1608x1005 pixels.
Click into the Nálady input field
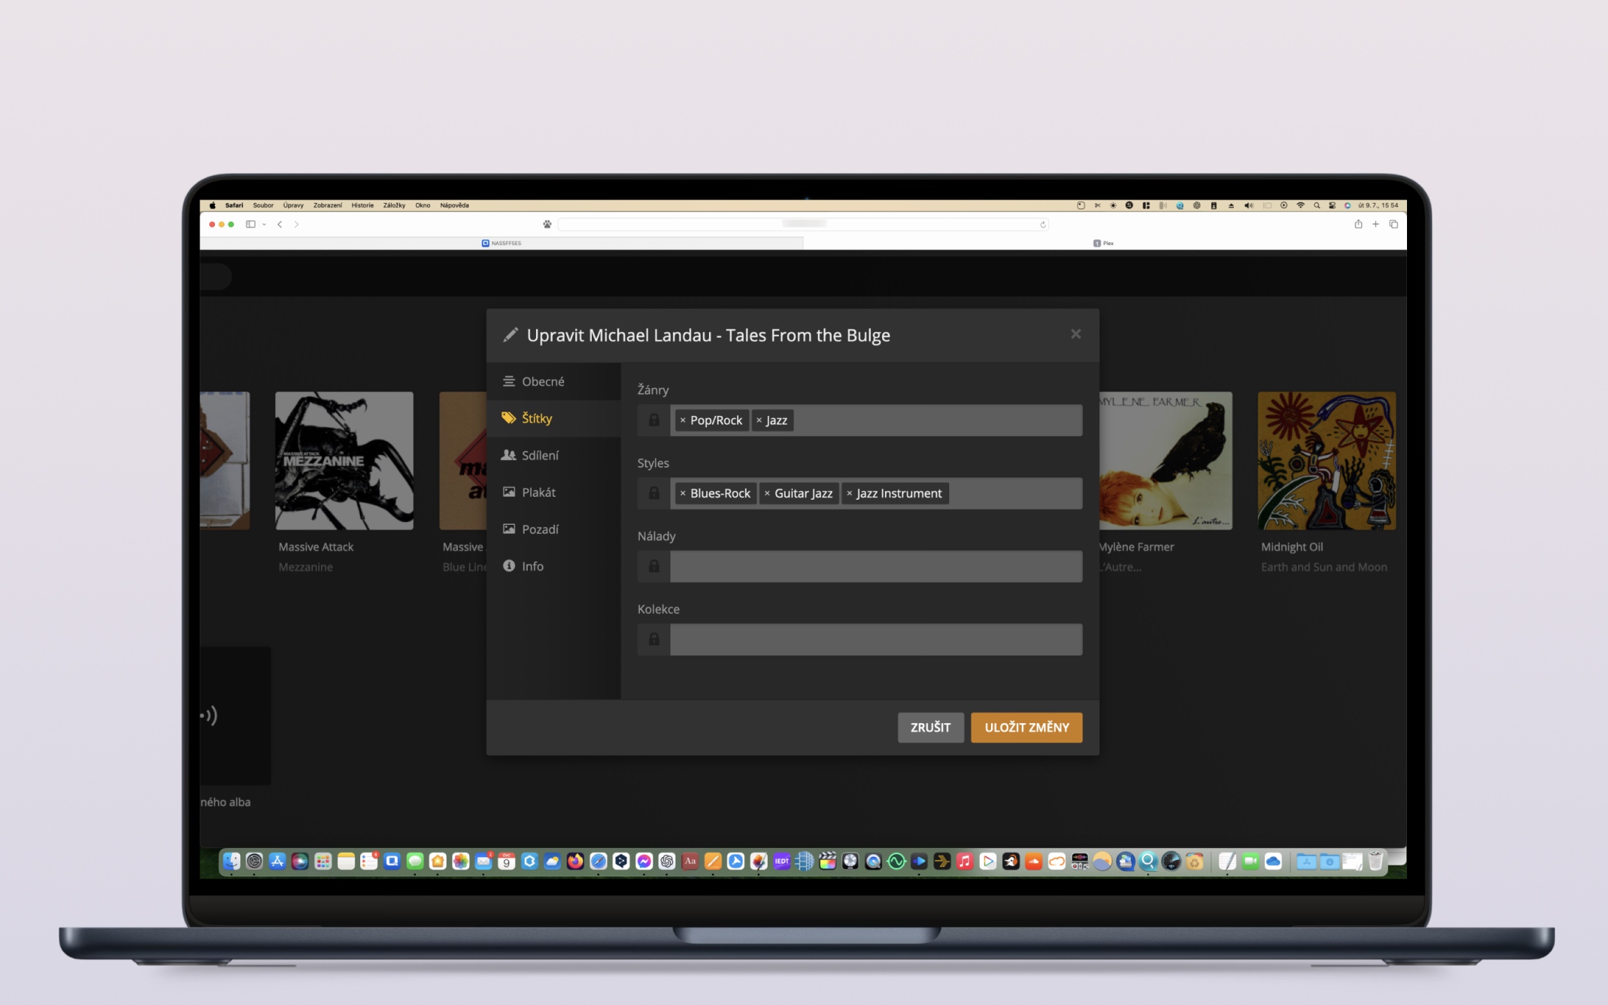(875, 566)
